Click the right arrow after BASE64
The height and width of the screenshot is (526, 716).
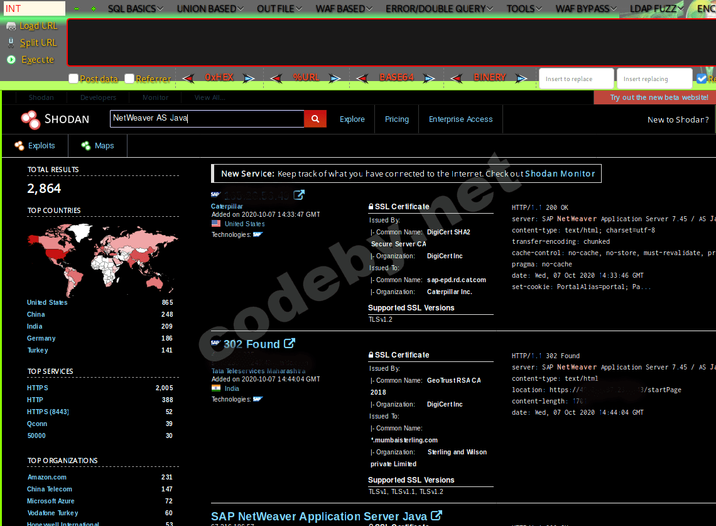tap(429, 79)
